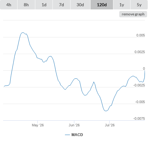Select the 7d time range
The width and height of the screenshot is (148, 143).
click(62, 5)
